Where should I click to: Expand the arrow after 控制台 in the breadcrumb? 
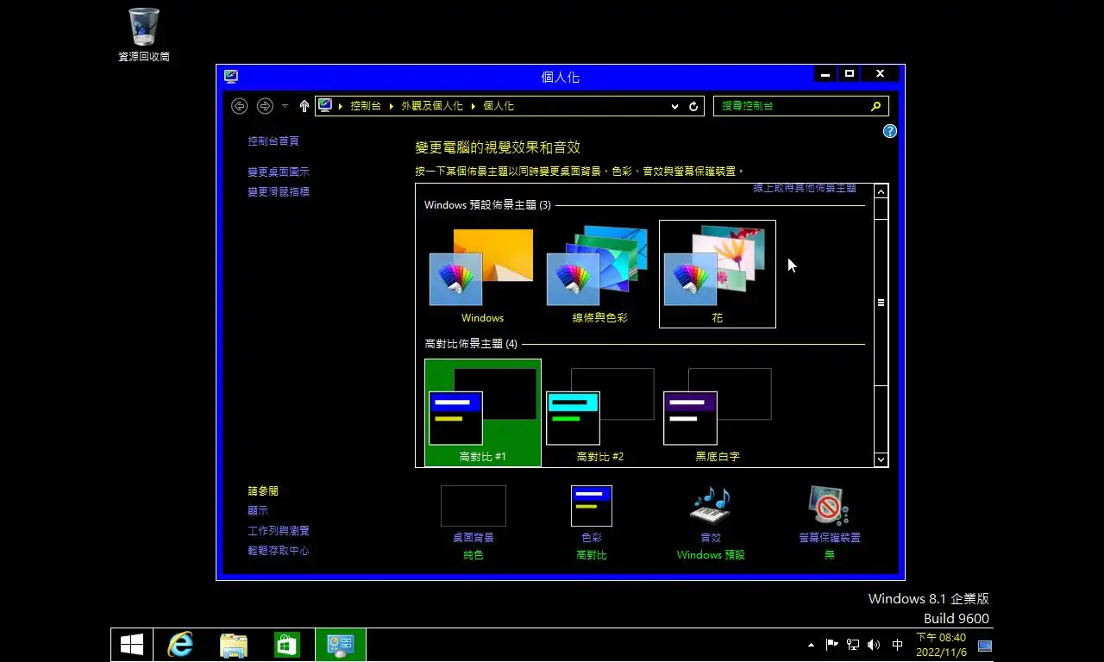tap(391, 106)
